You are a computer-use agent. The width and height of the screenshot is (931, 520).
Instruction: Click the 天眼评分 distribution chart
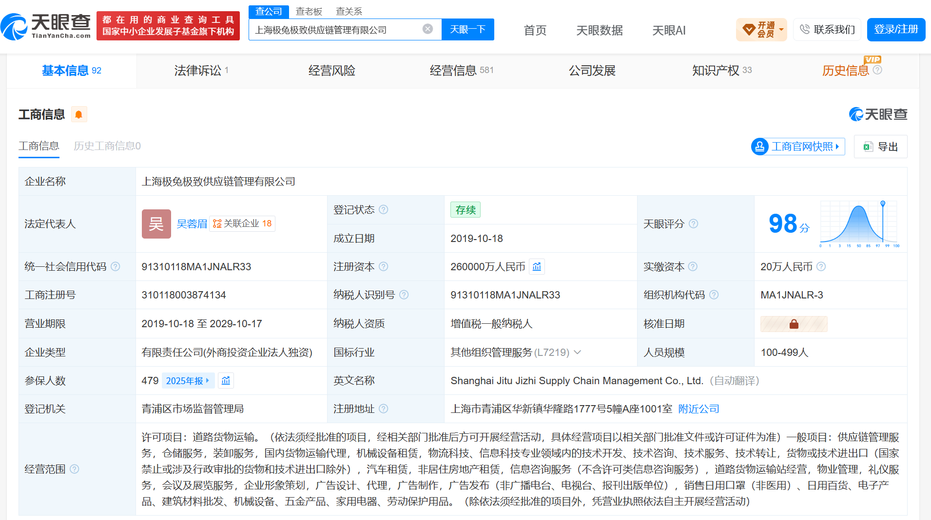pos(860,224)
